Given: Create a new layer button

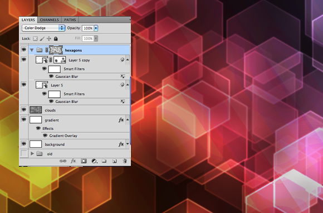Looking at the screenshot, I should pyautogui.click(x=115, y=161).
